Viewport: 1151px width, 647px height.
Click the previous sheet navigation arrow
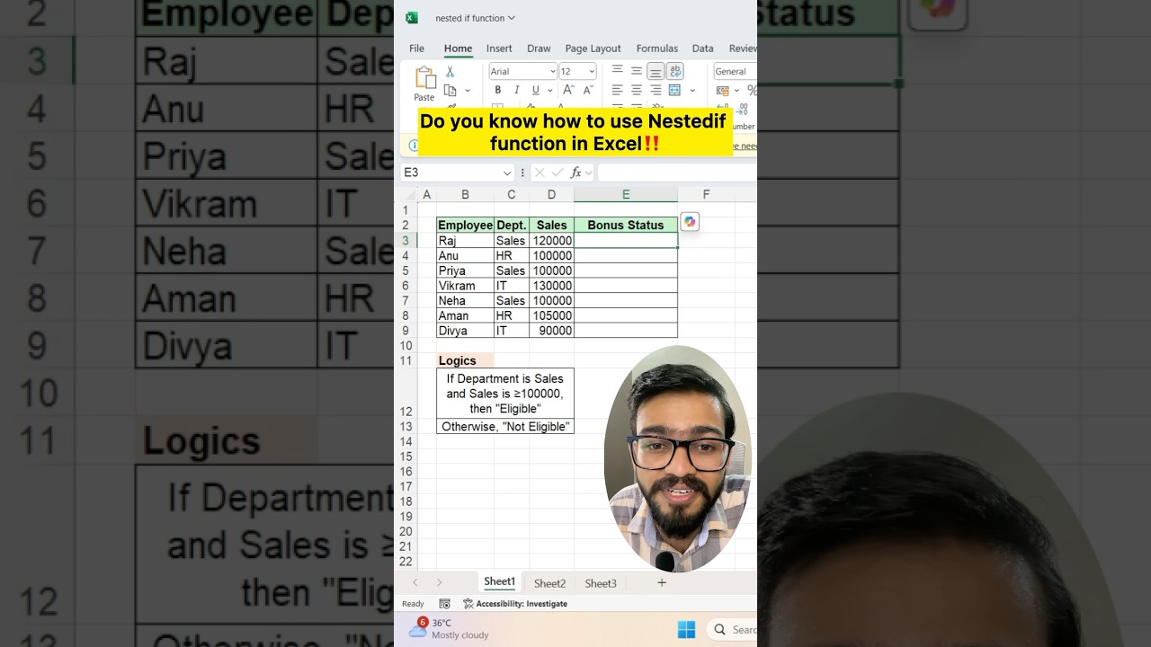point(415,582)
